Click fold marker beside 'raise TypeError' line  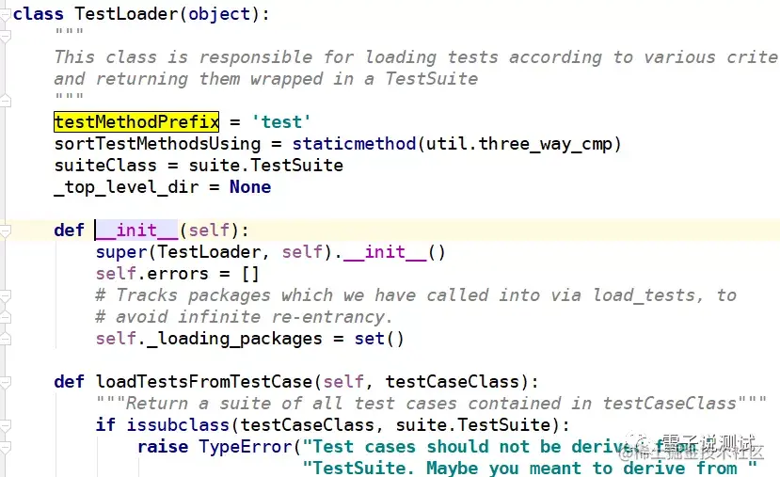pyautogui.click(x=5, y=448)
